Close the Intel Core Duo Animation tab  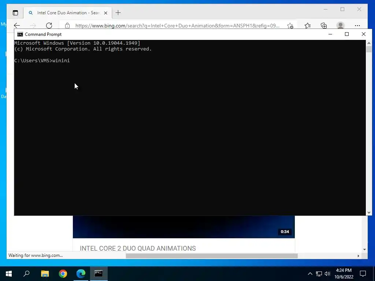pyautogui.click(x=106, y=13)
